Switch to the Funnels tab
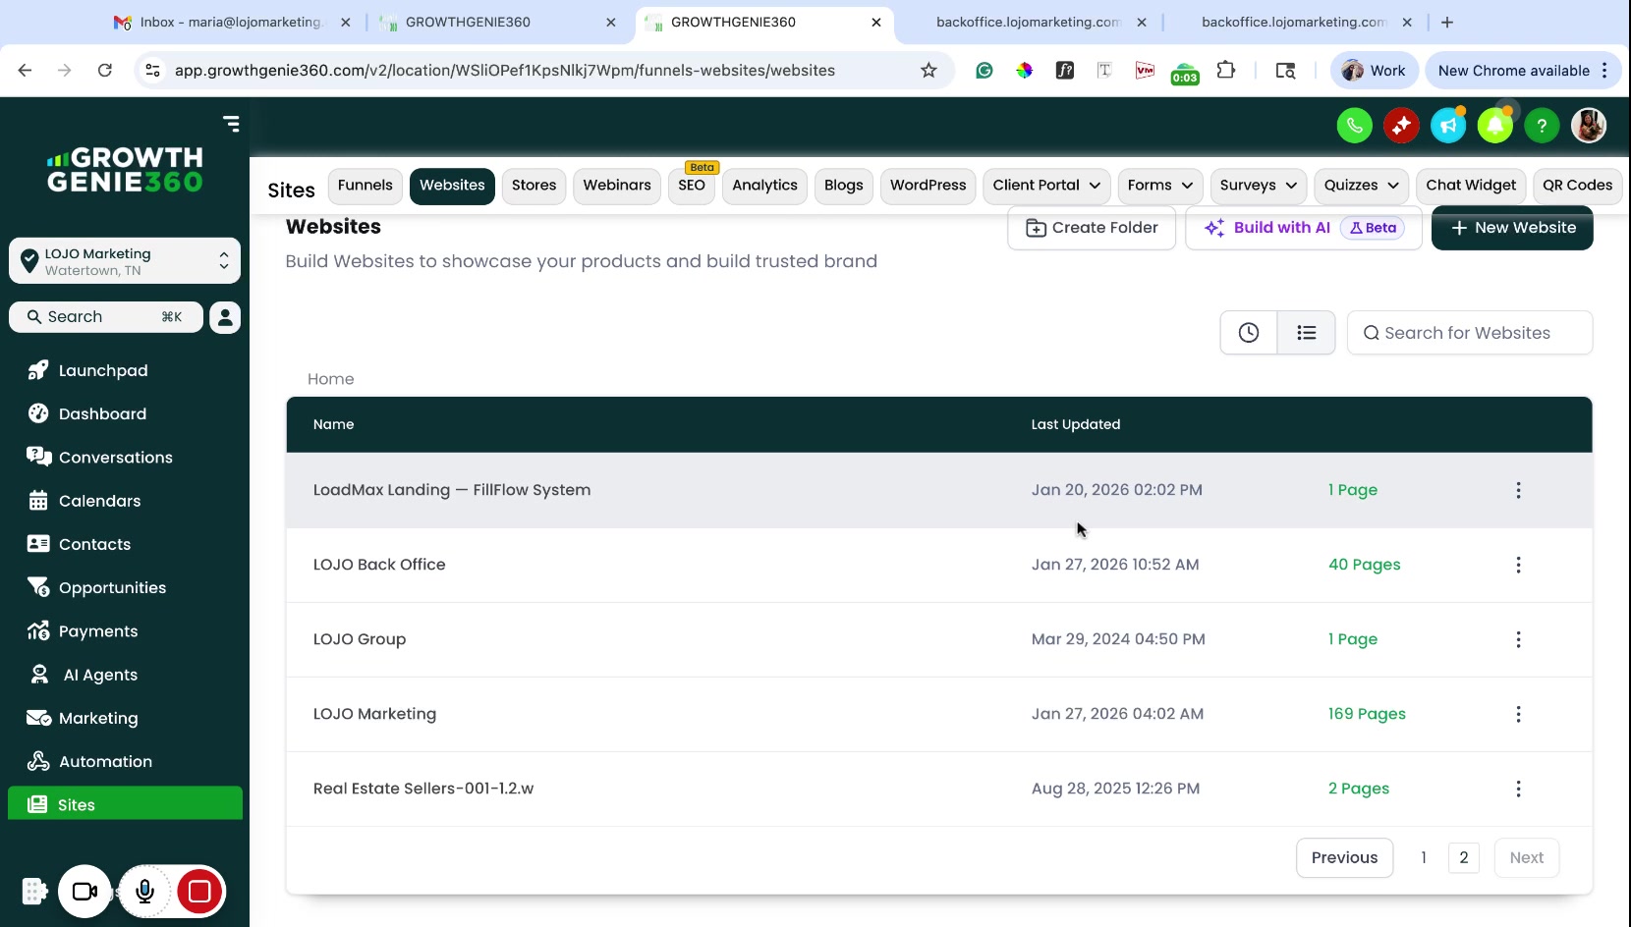The height and width of the screenshot is (927, 1631). (365, 186)
